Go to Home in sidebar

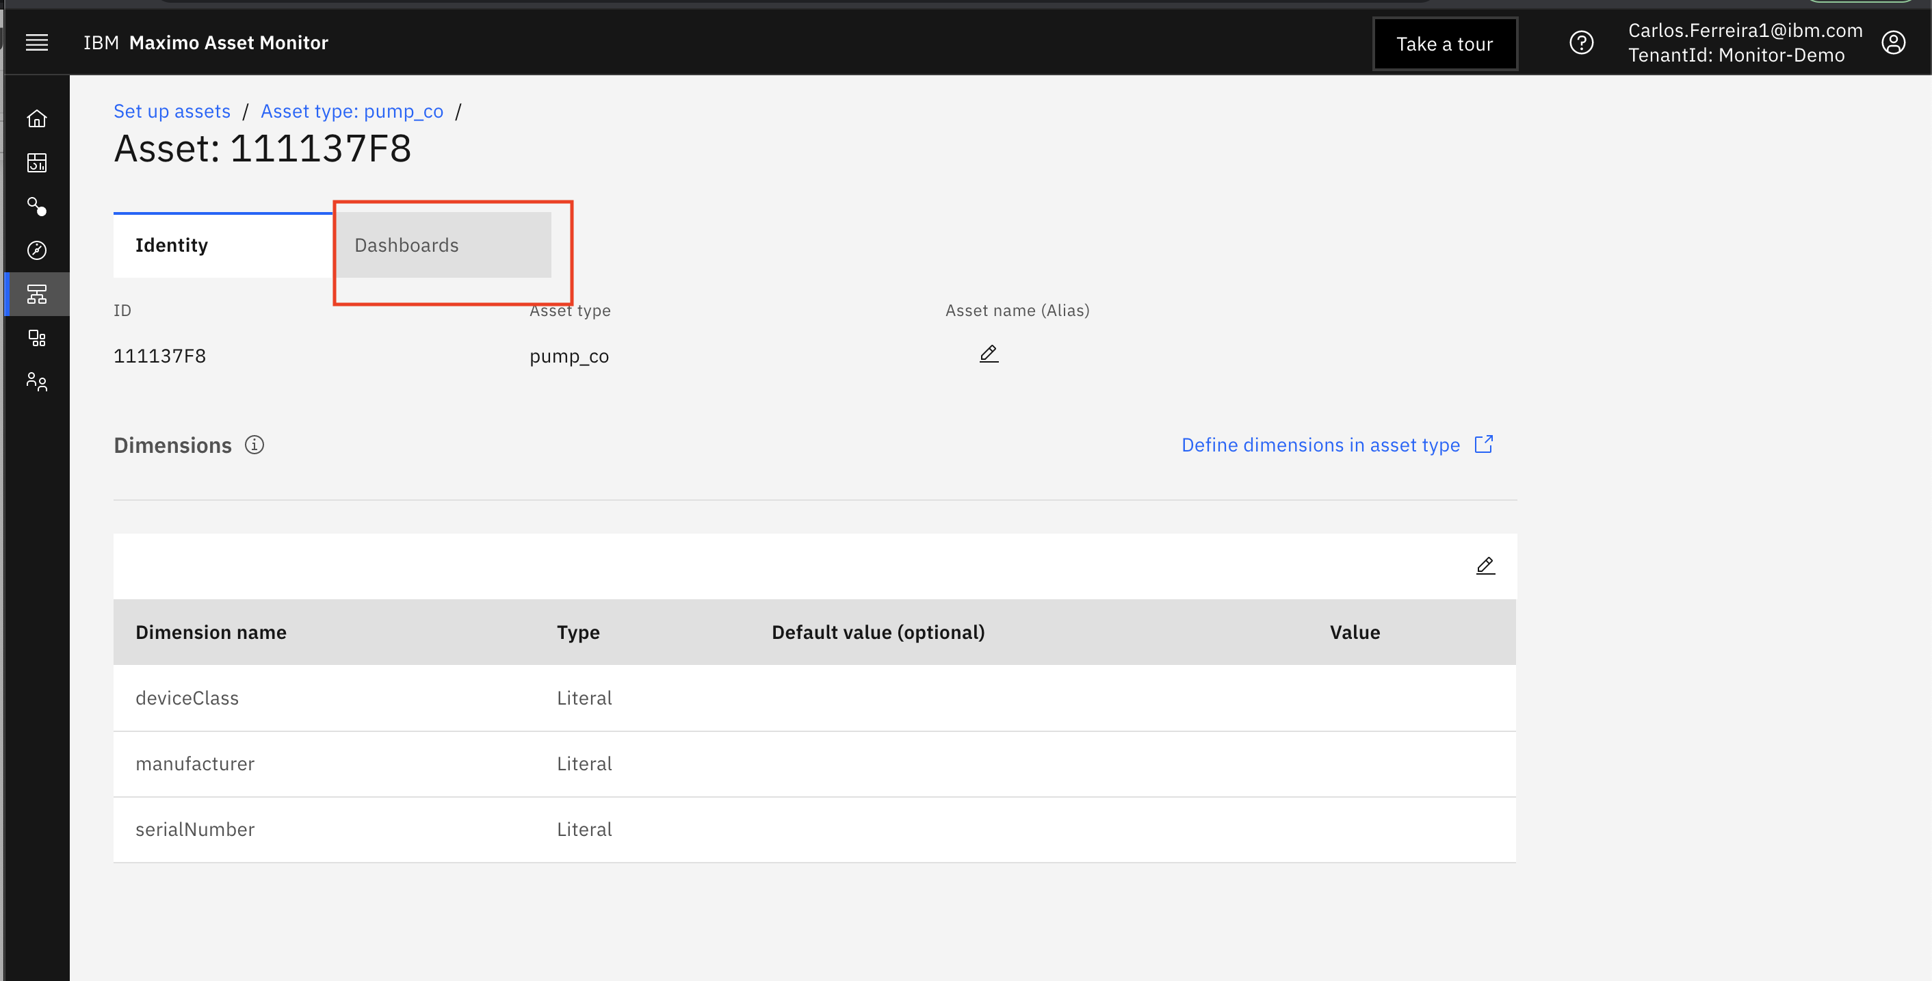click(37, 118)
